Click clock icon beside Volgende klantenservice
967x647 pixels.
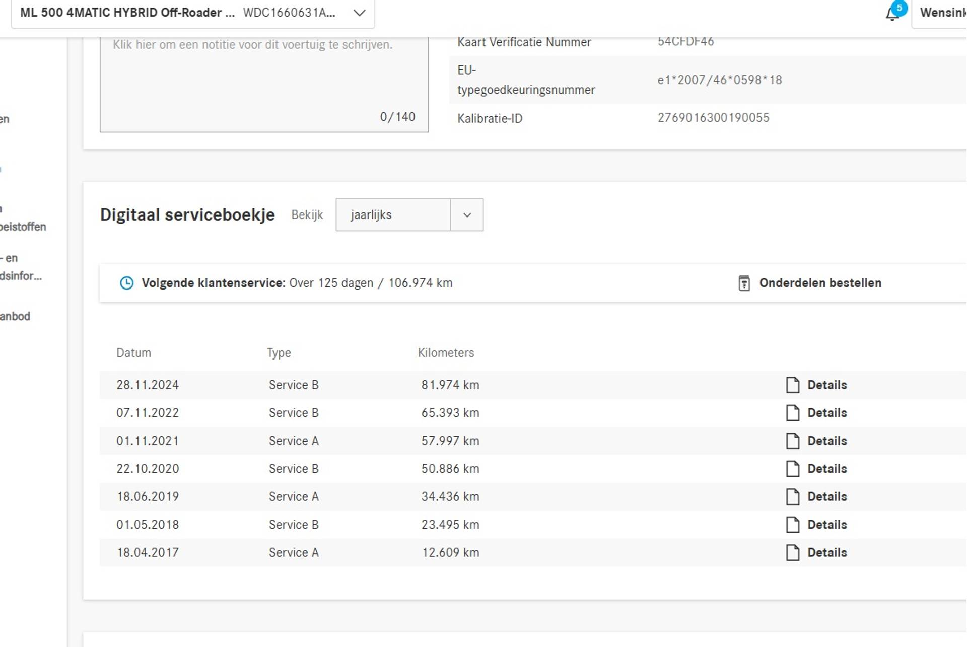point(127,283)
